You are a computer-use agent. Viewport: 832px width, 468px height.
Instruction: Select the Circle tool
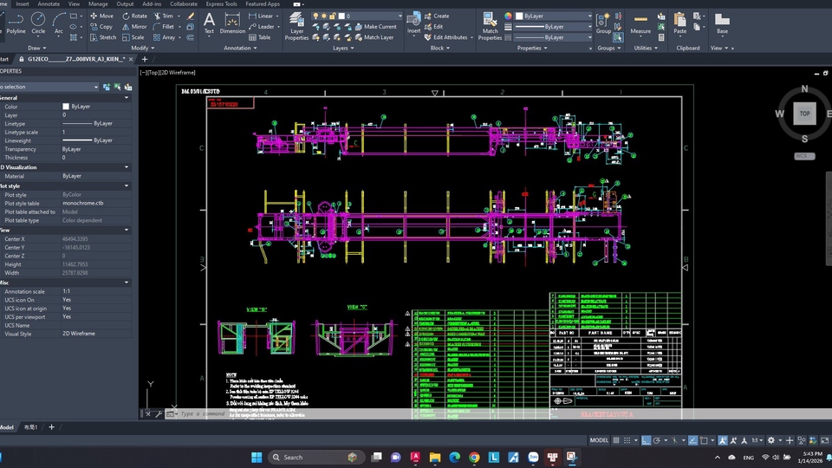pos(38,21)
